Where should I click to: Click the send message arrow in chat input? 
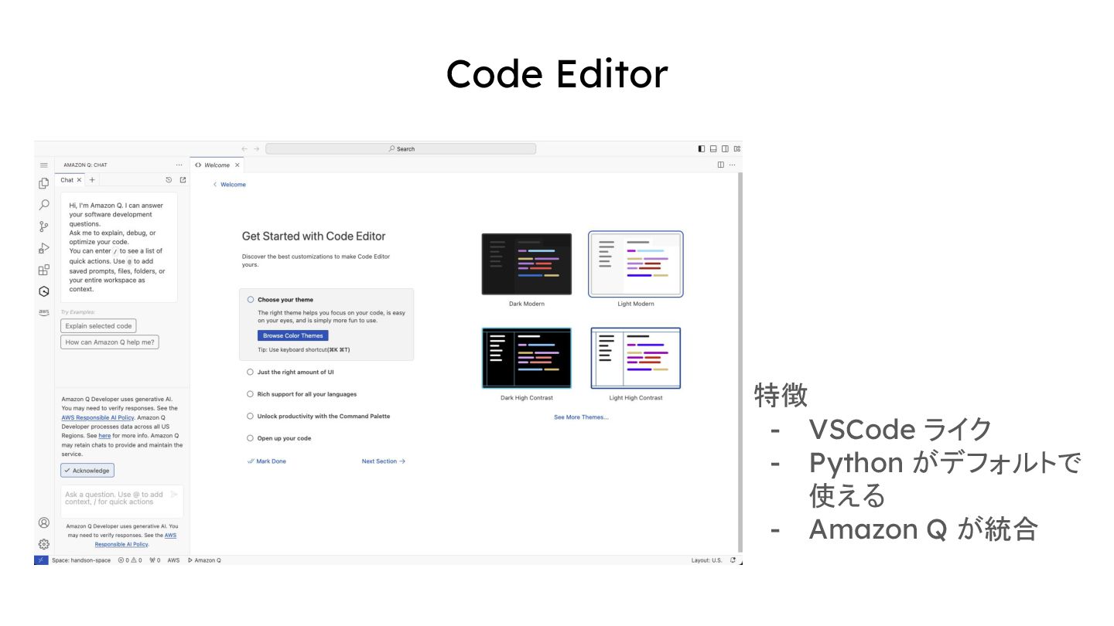coord(174,495)
